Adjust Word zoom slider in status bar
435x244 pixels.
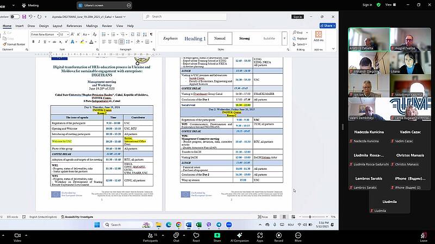tap(314, 217)
